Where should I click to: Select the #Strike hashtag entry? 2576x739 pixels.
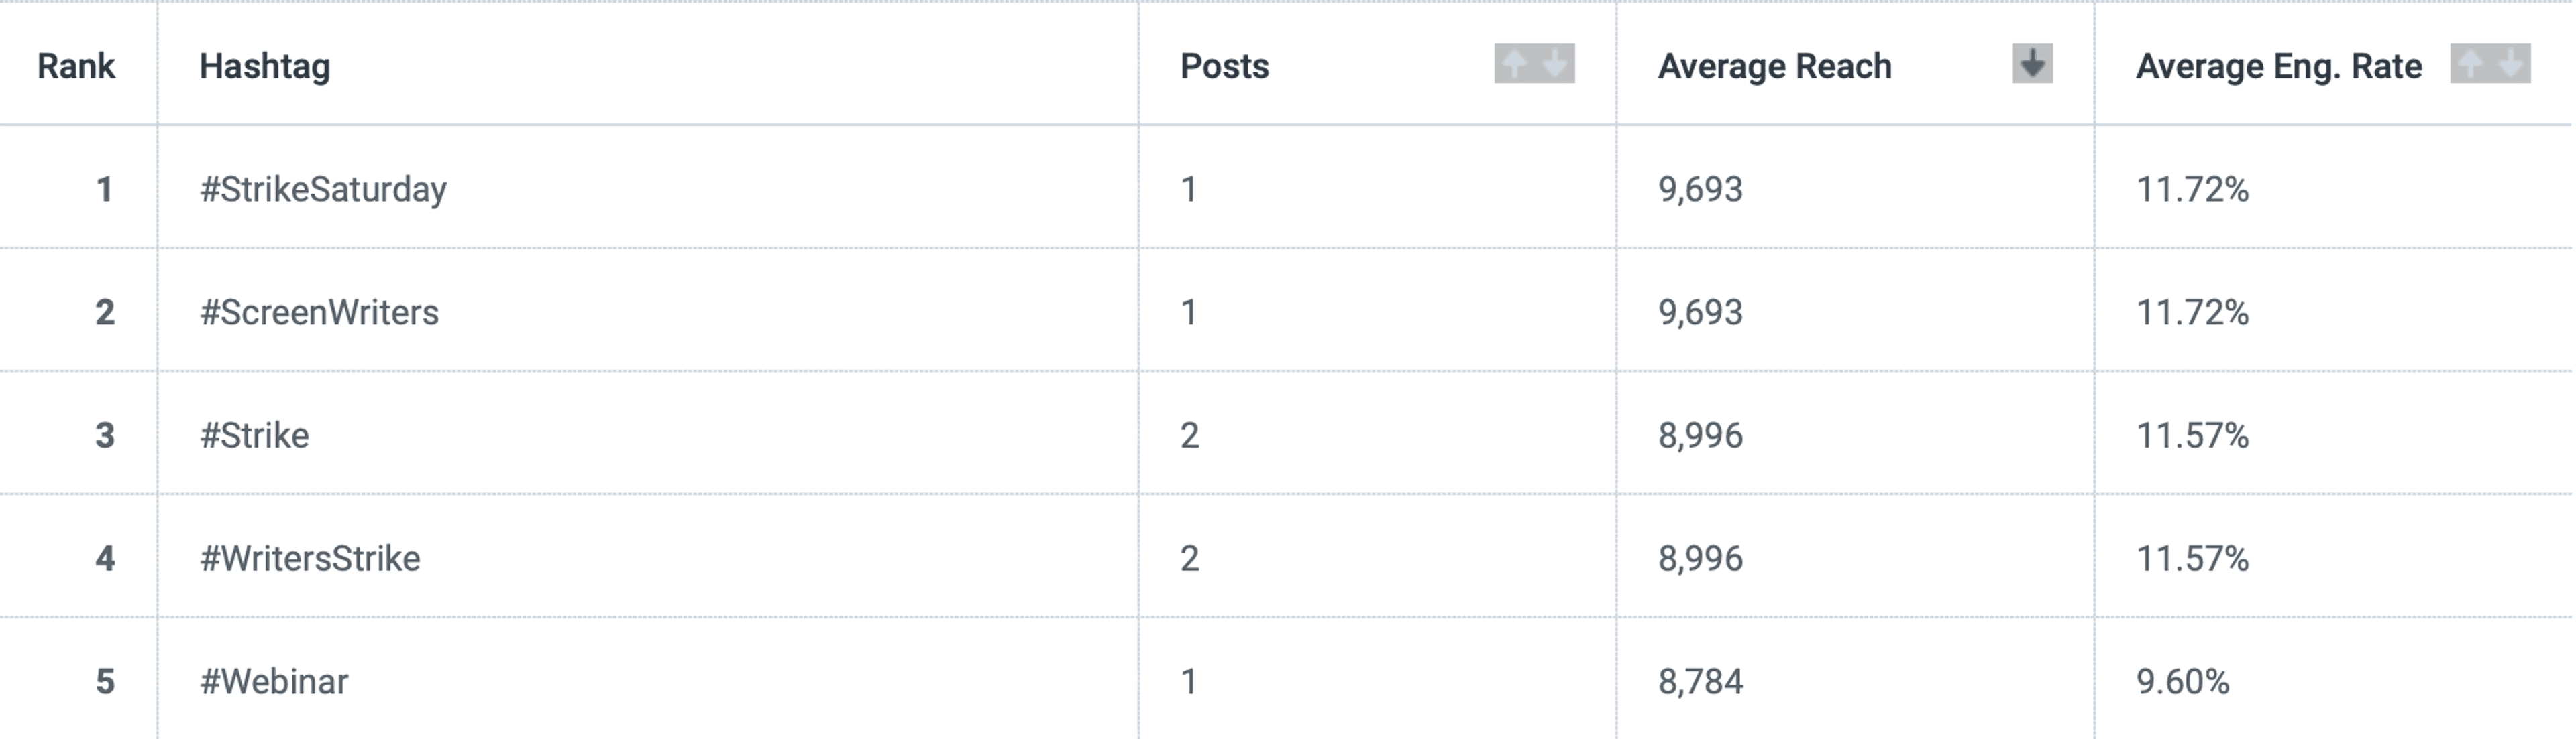point(254,435)
